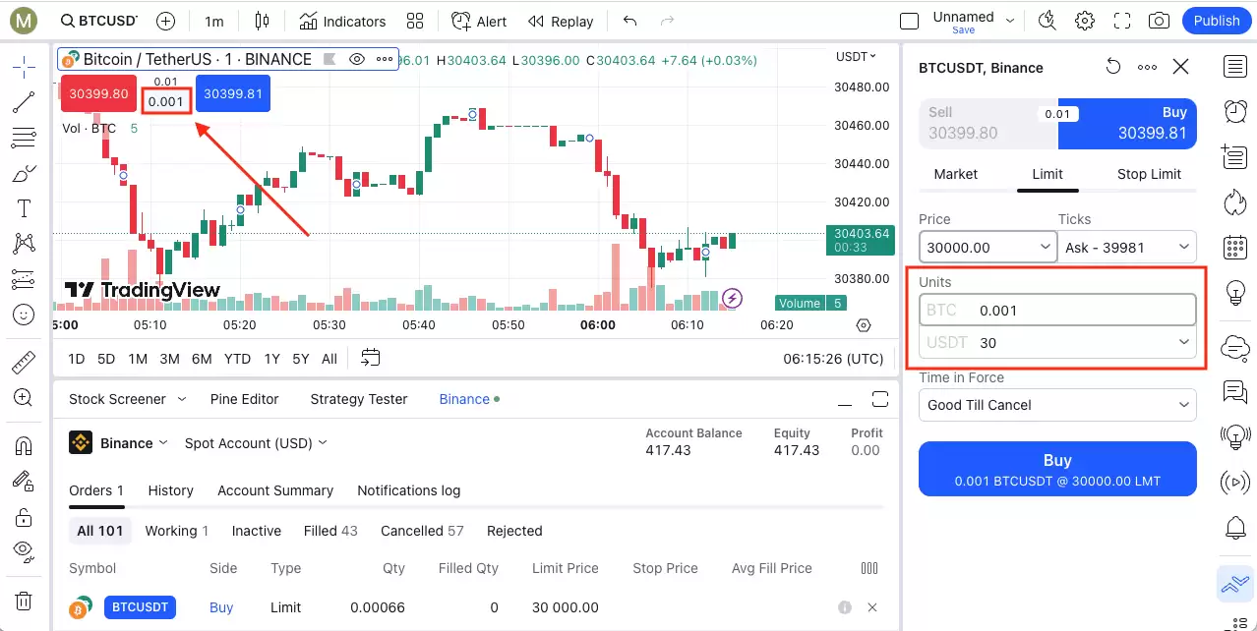
Task: Toggle stay in drawing mode
Action: [24, 481]
